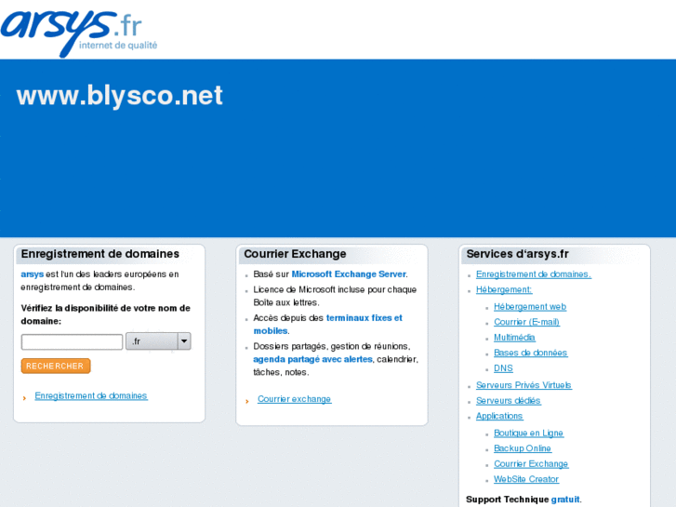676x507 pixels.
Task: Click the Vérifiez la disponibilité label text
Action: pos(106,314)
